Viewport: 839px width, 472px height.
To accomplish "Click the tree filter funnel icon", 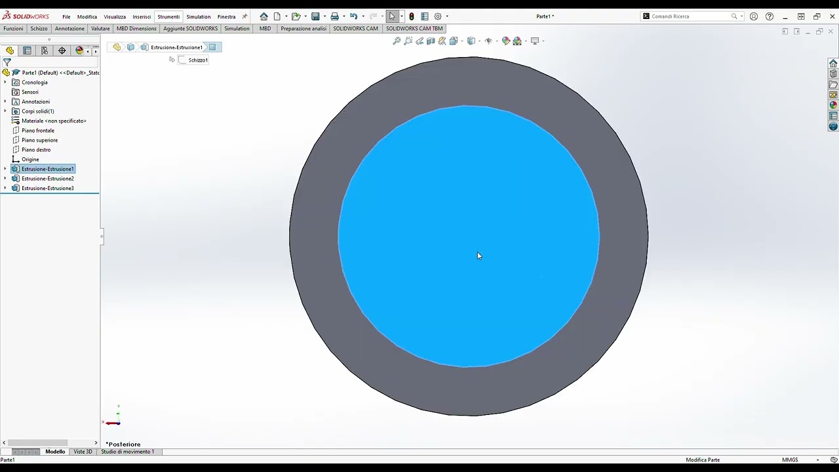I will [7, 62].
